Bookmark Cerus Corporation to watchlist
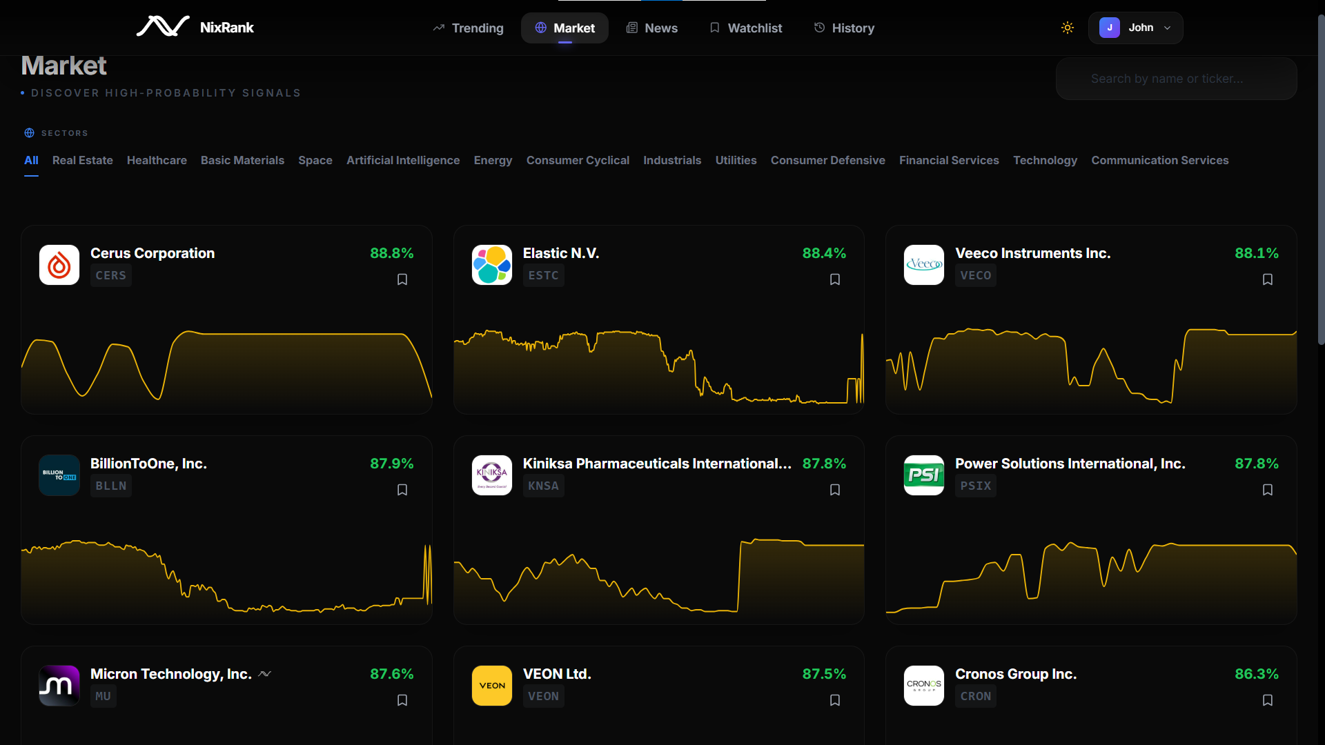1325x745 pixels. tap(402, 279)
